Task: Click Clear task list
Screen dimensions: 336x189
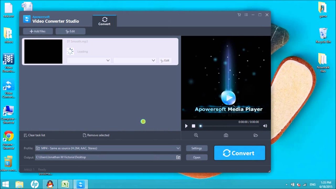Action: pos(34,135)
